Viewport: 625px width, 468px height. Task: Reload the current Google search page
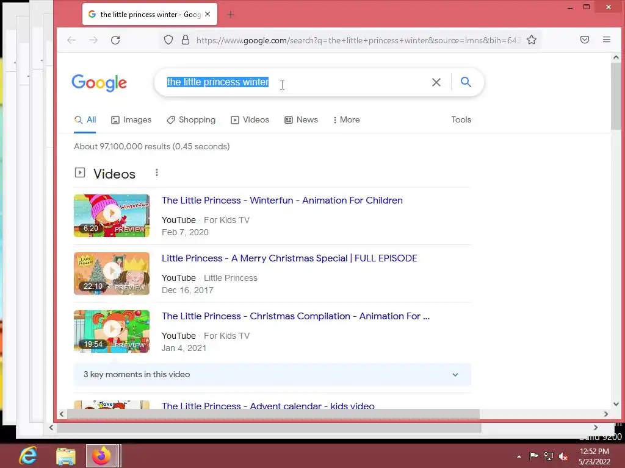(x=115, y=40)
